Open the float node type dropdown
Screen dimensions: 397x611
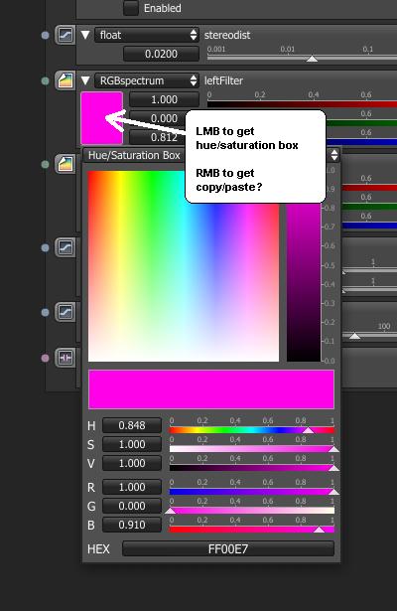(x=147, y=35)
